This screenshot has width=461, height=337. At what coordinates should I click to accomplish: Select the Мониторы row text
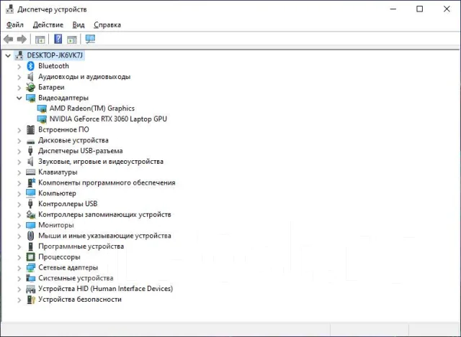tap(56, 225)
